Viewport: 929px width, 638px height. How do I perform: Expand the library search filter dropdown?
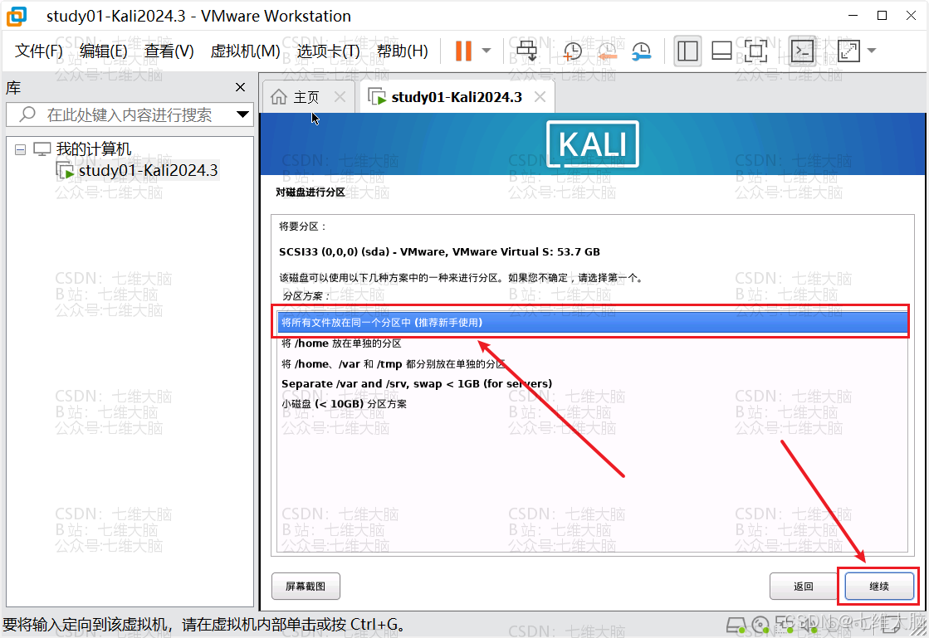(242, 114)
